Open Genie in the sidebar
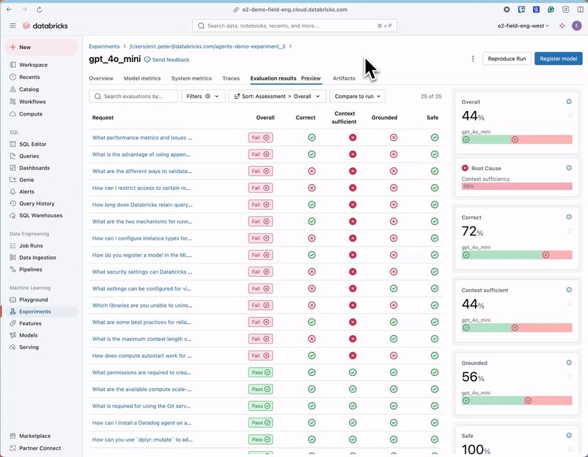 [x=26, y=180]
